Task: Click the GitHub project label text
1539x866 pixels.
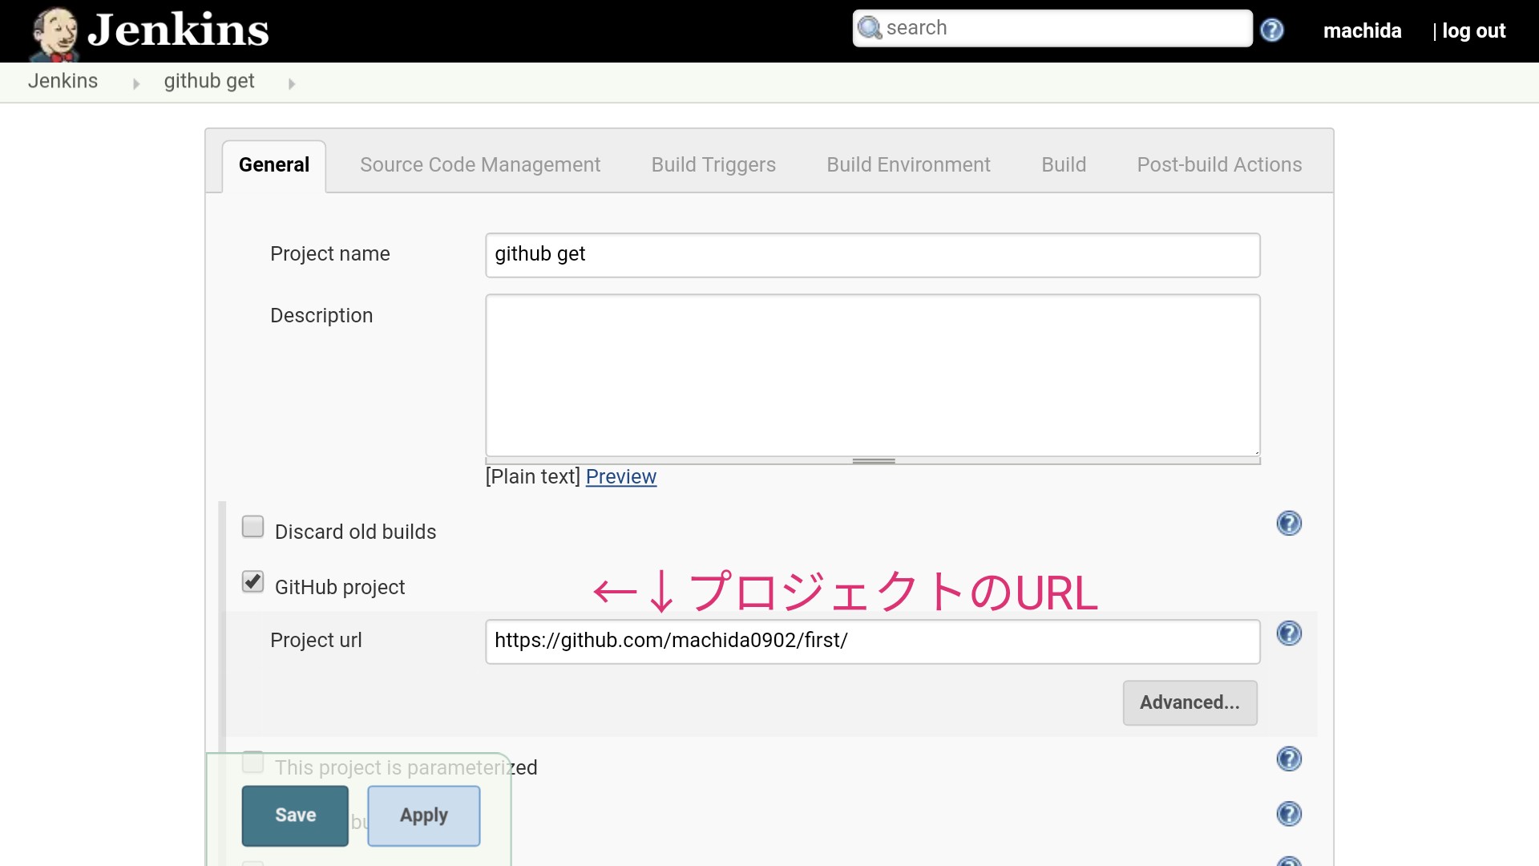Action: [x=340, y=588]
